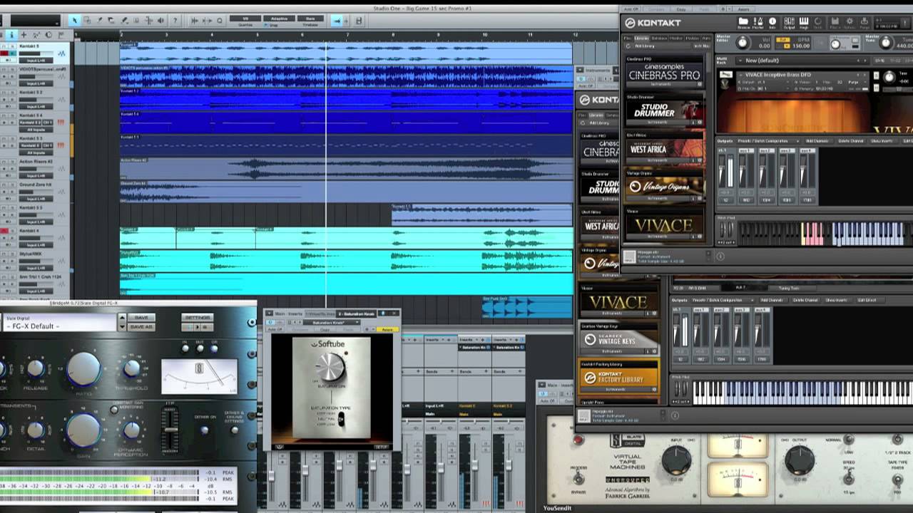Open Purge dropdown on VIVACE instrument
The height and width of the screenshot is (513, 913).
(x=857, y=82)
